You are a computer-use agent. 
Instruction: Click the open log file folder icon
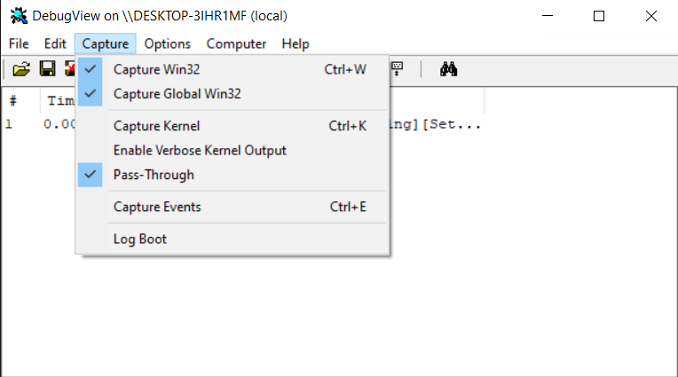click(x=21, y=69)
